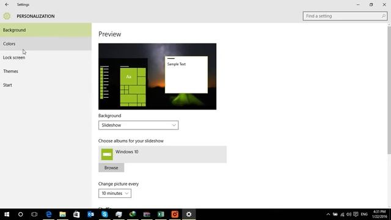Click the Settings gear on the taskbar
The width and height of the screenshot is (391, 220).
click(189, 215)
